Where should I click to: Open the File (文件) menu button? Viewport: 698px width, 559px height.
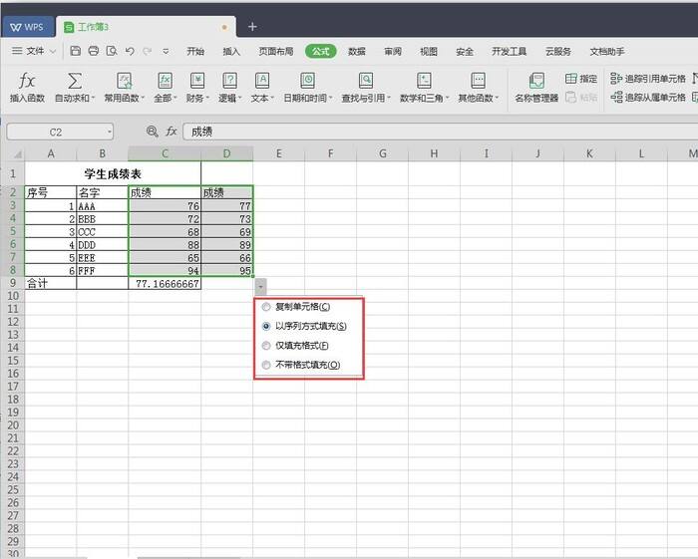coord(34,51)
